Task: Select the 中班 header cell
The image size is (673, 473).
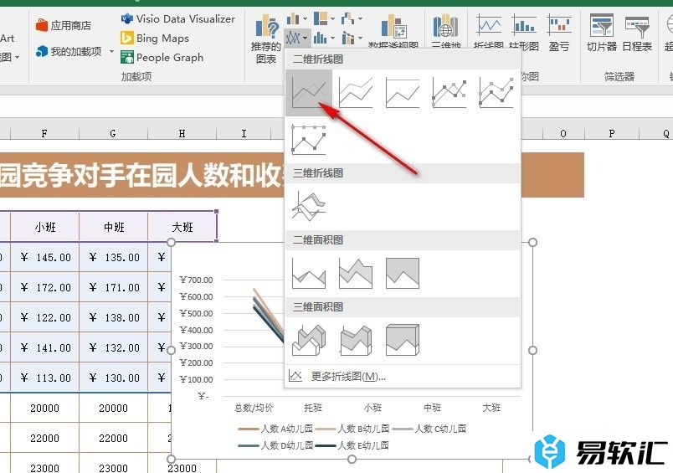Action: [113, 227]
